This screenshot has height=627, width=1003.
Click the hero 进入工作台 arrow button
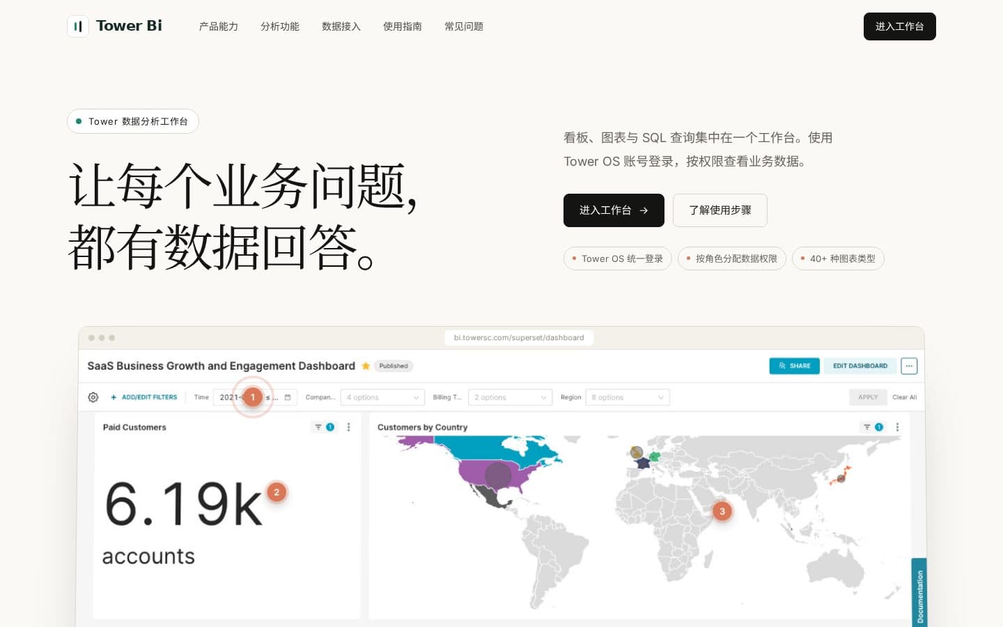point(614,210)
